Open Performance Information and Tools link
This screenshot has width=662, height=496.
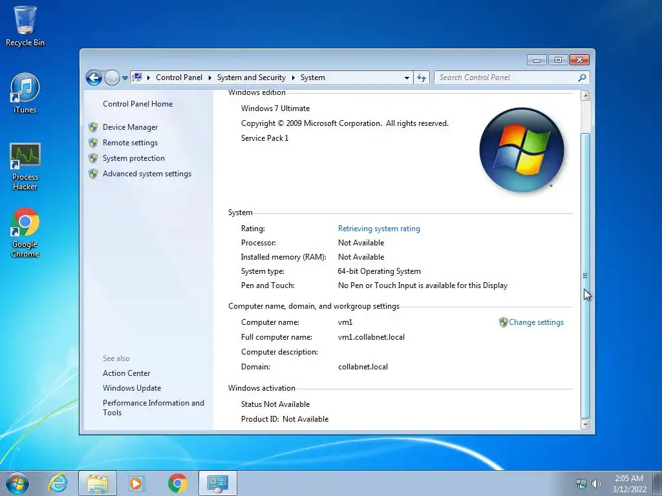point(153,408)
